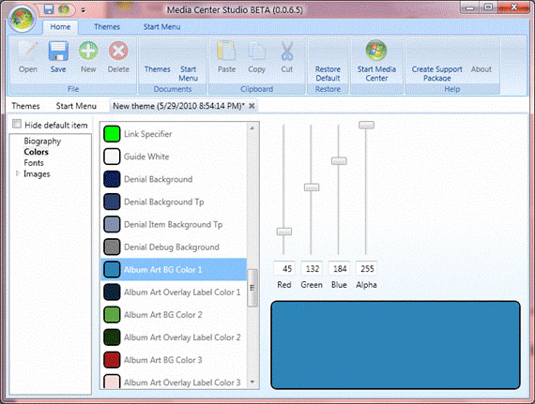Click Restore Default button
This screenshot has width=535, height=404.
coord(328,73)
